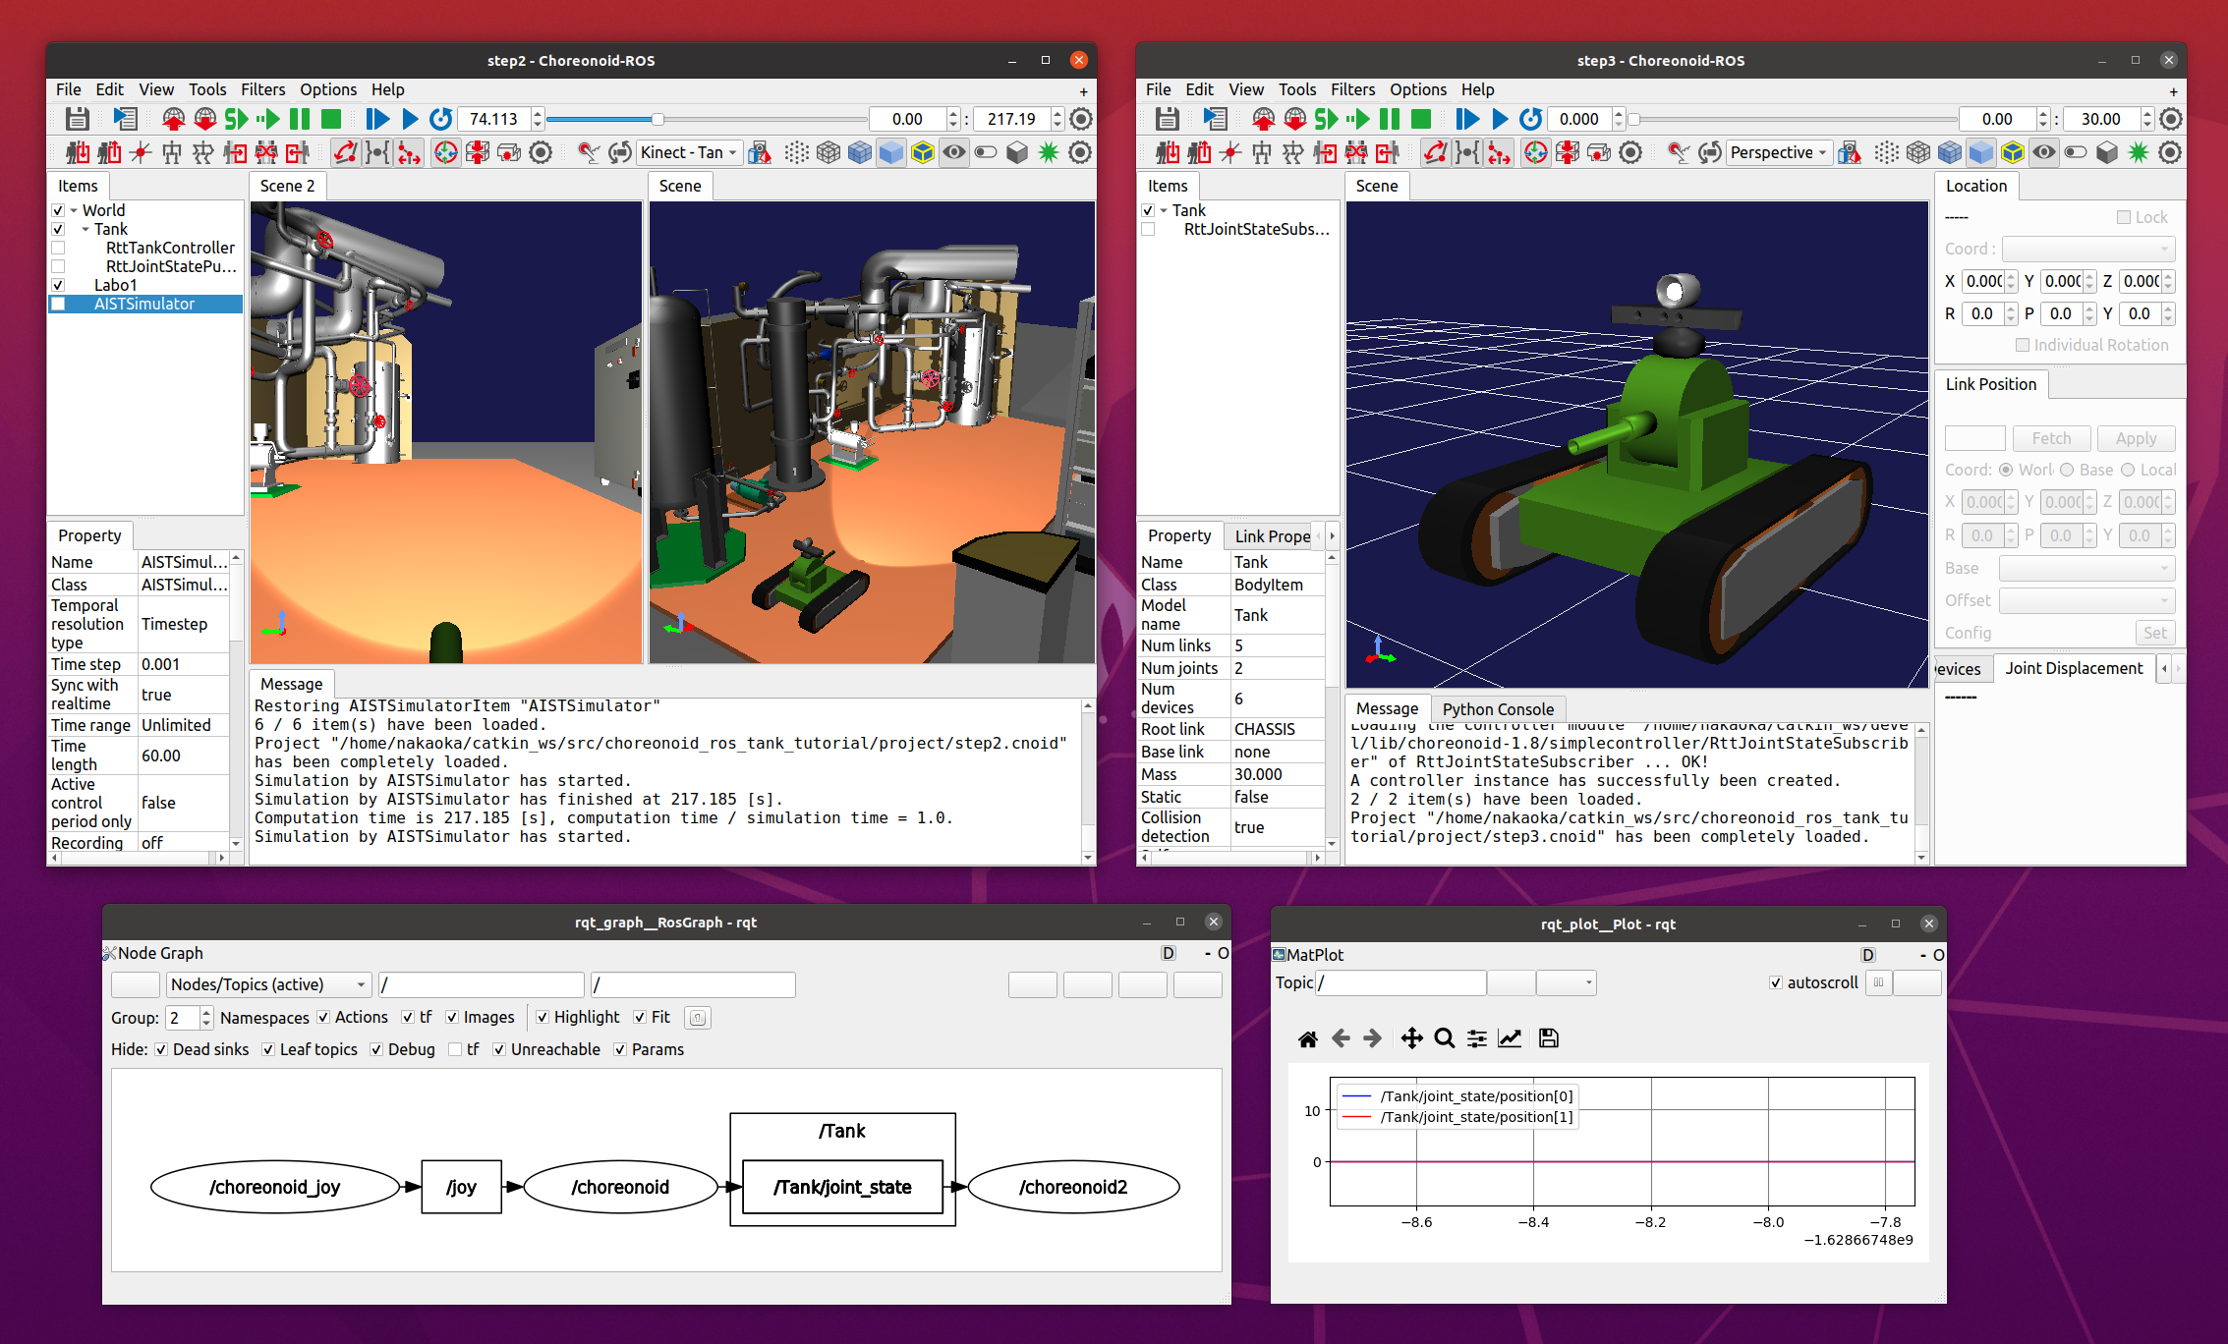The image size is (2228, 1344).
Task: Uncheck the Dead sinks hide option
Action: [x=161, y=1049]
